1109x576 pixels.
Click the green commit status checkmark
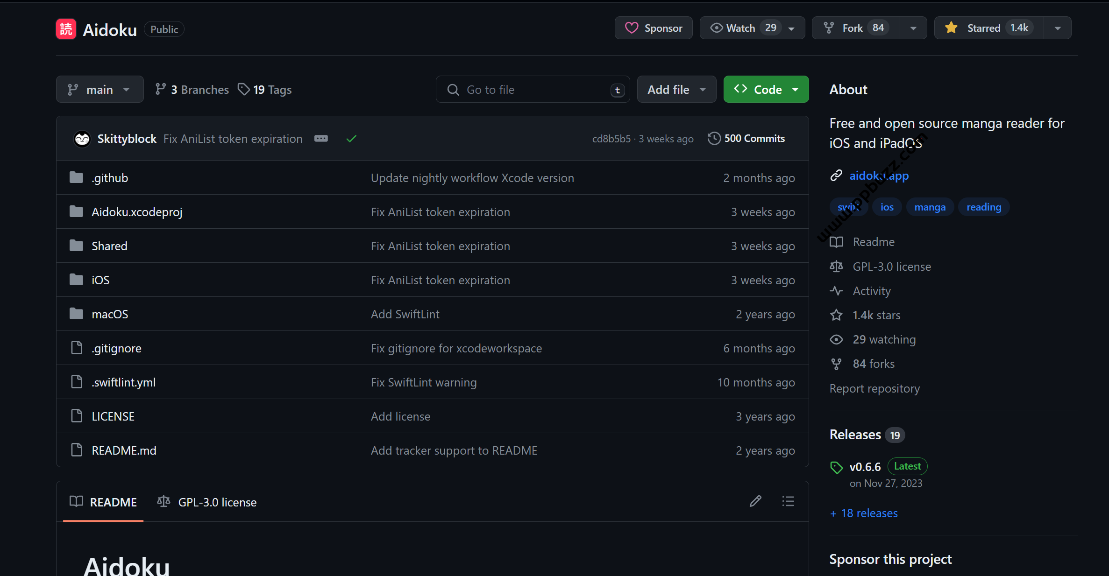(351, 139)
